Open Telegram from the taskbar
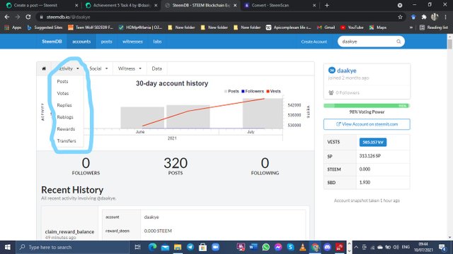The height and width of the screenshot is (254, 453). (x=190, y=247)
